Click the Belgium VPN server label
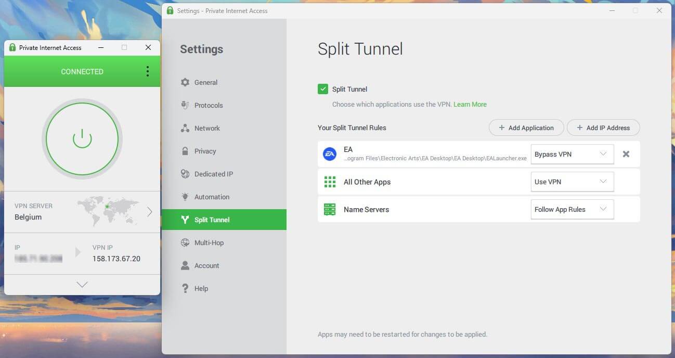 click(x=28, y=217)
